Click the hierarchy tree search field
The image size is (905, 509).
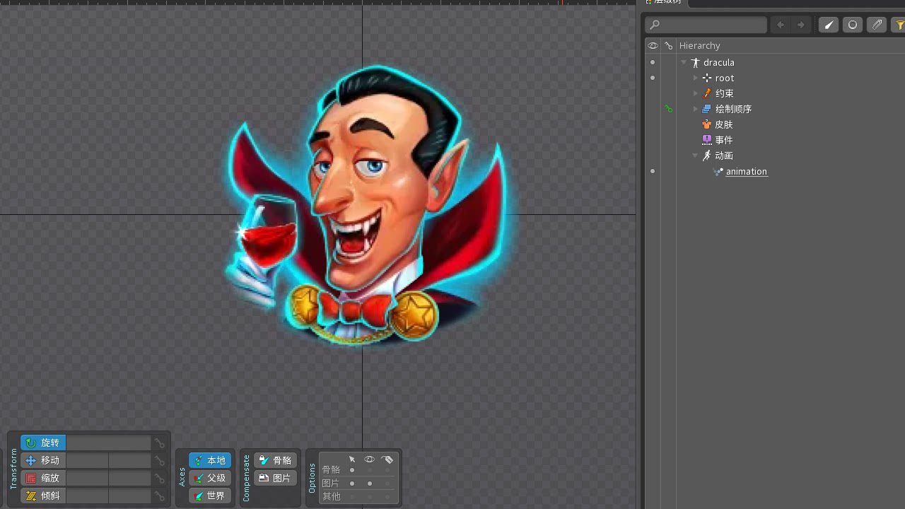tap(707, 25)
